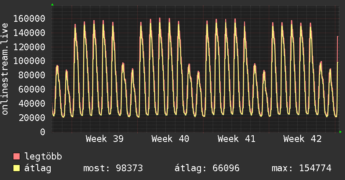Click the Week 39 axis label
The height and width of the screenshot is (180, 345).
click(105, 139)
